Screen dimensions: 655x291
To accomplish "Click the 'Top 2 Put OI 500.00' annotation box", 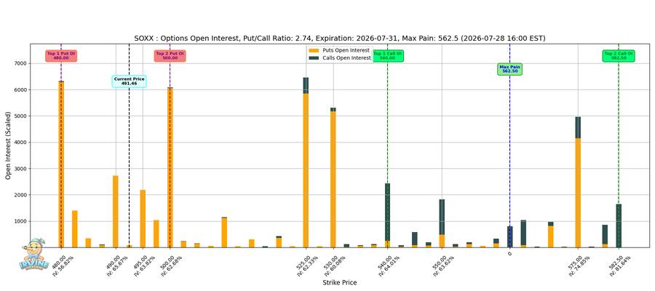I will pos(170,55).
